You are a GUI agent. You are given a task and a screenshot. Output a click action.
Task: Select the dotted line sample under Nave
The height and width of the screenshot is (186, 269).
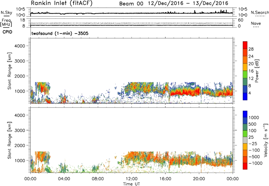256,27
